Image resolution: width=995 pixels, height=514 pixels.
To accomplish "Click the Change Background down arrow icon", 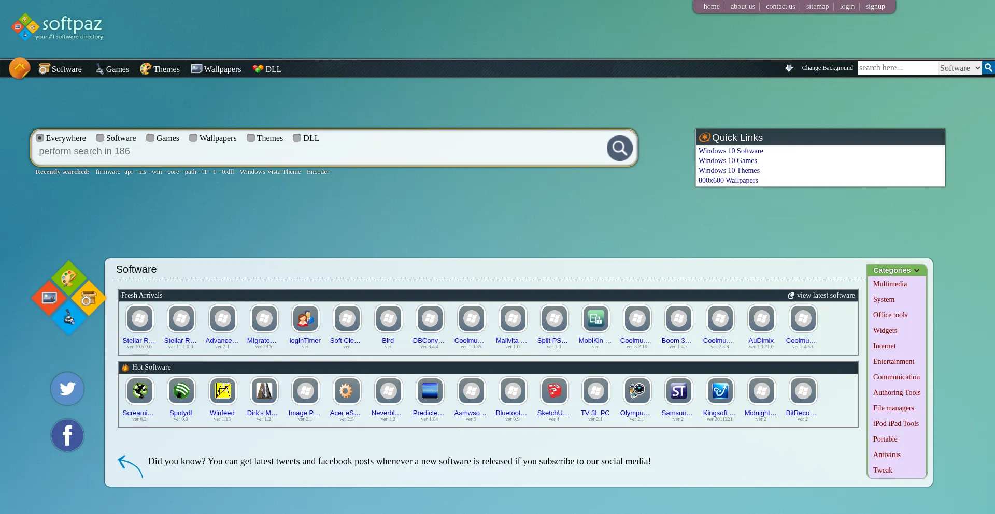I will pyautogui.click(x=789, y=68).
